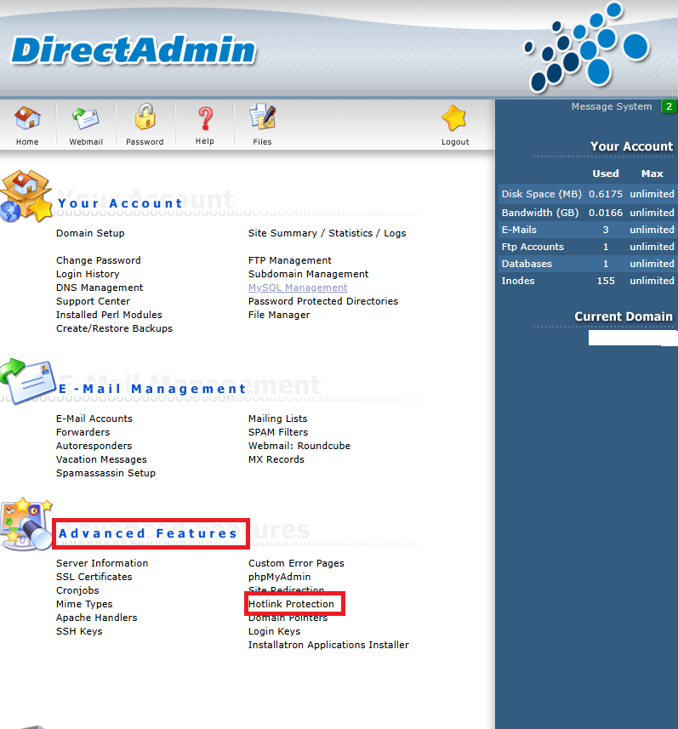Open Password Protected Directories
This screenshot has height=729, width=678.
323,301
